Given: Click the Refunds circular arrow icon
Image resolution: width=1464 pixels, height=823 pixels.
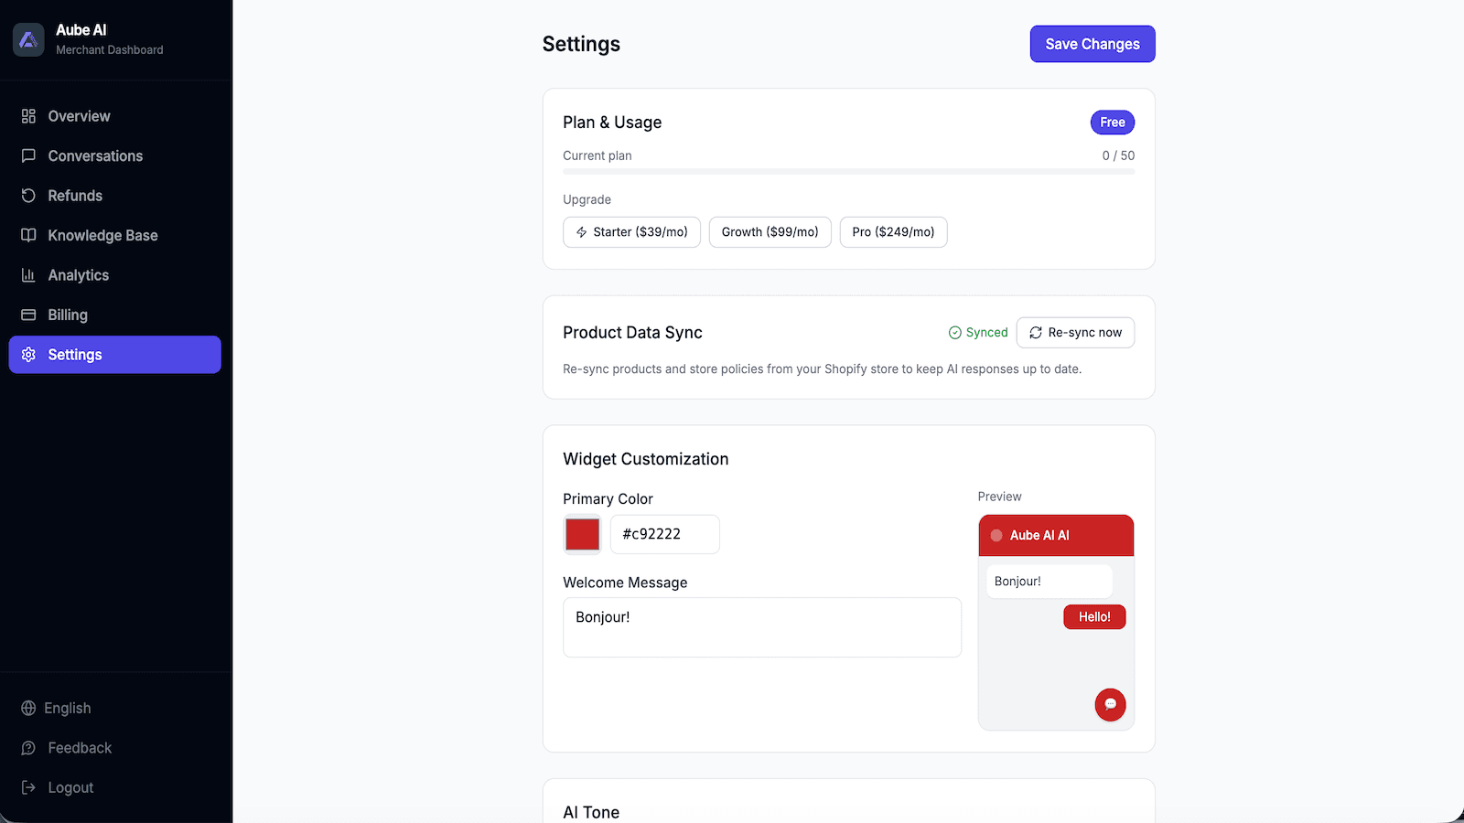Looking at the screenshot, I should tap(28, 196).
